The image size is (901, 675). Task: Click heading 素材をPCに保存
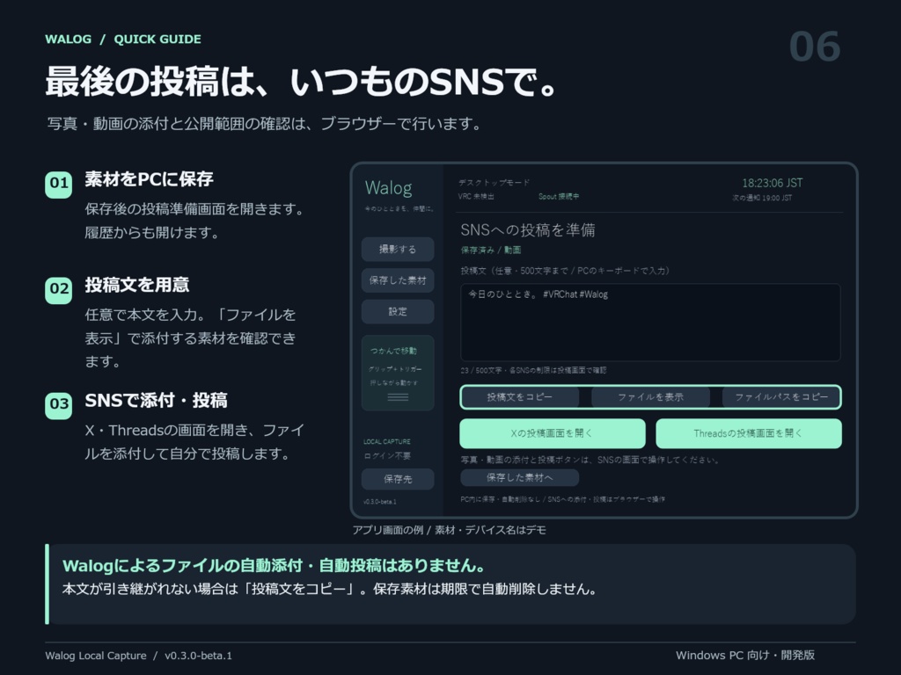pyautogui.click(x=150, y=179)
